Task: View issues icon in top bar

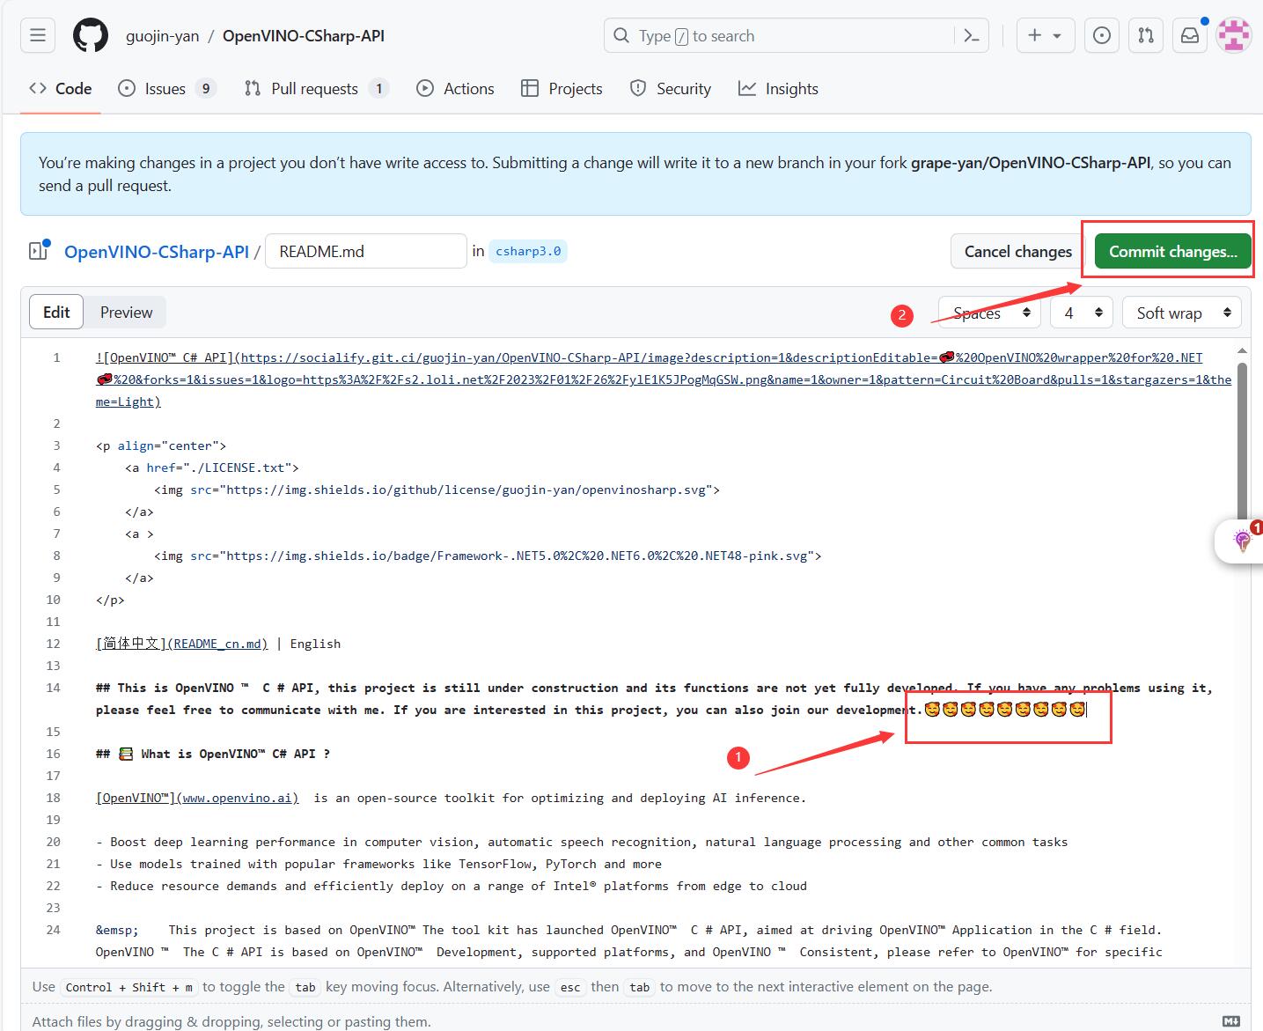Action: click(x=1101, y=36)
